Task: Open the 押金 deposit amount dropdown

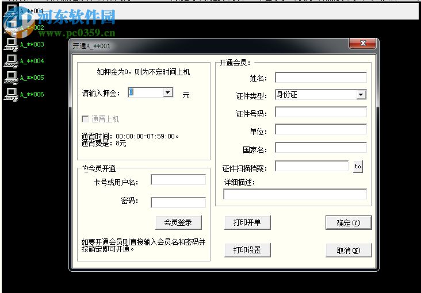Action: [x=168, y=92]
